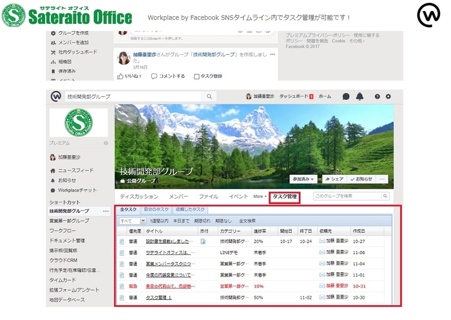Expand the More menu in the group tabs
451x320 pixels.
click(260, 196)
